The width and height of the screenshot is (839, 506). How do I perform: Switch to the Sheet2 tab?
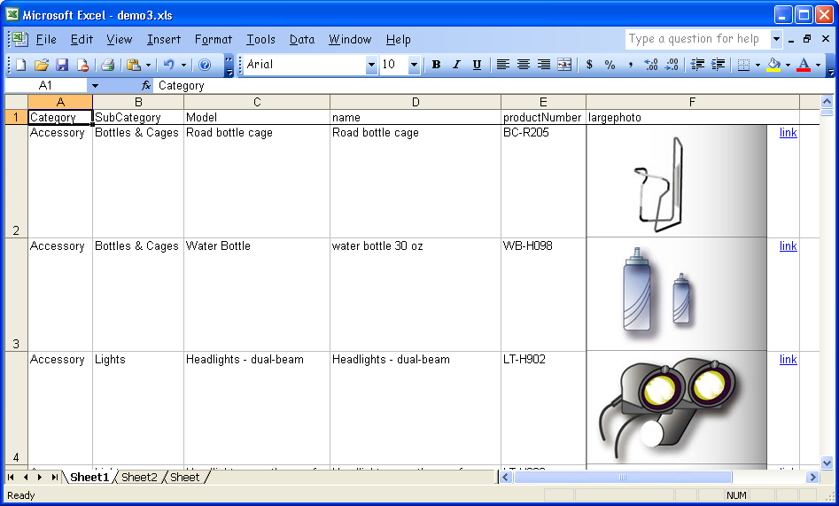click(139, 477)
